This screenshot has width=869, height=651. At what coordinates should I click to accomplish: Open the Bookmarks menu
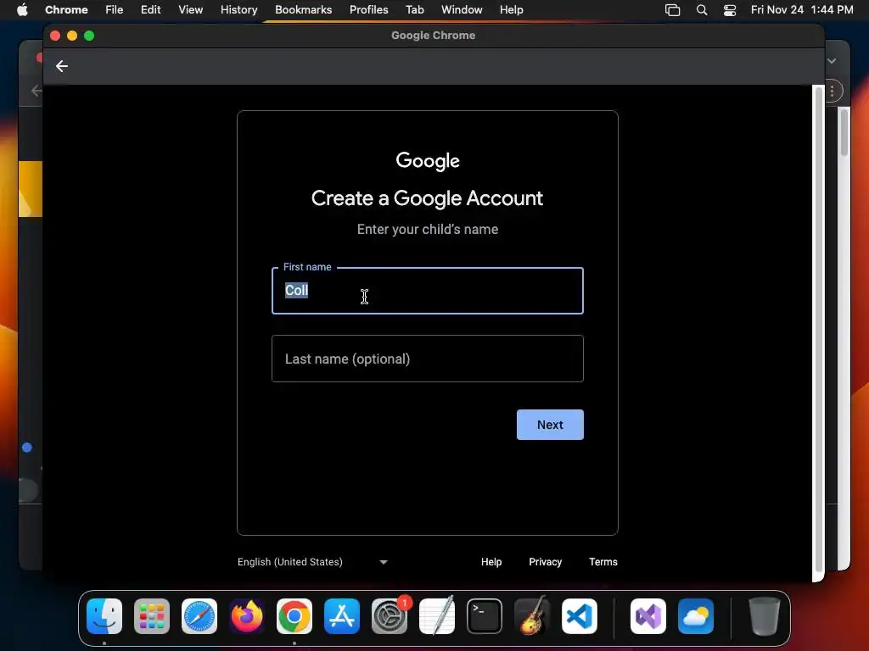click(x=304, y=9)
